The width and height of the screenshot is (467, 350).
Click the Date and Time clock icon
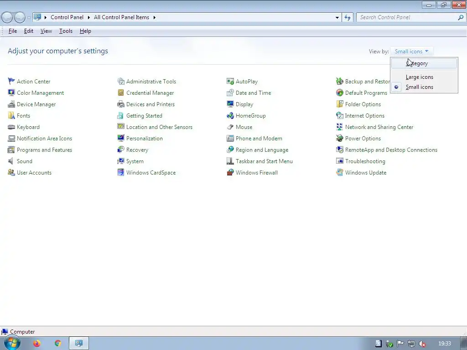pyautogui.click(x=230, y=93)
